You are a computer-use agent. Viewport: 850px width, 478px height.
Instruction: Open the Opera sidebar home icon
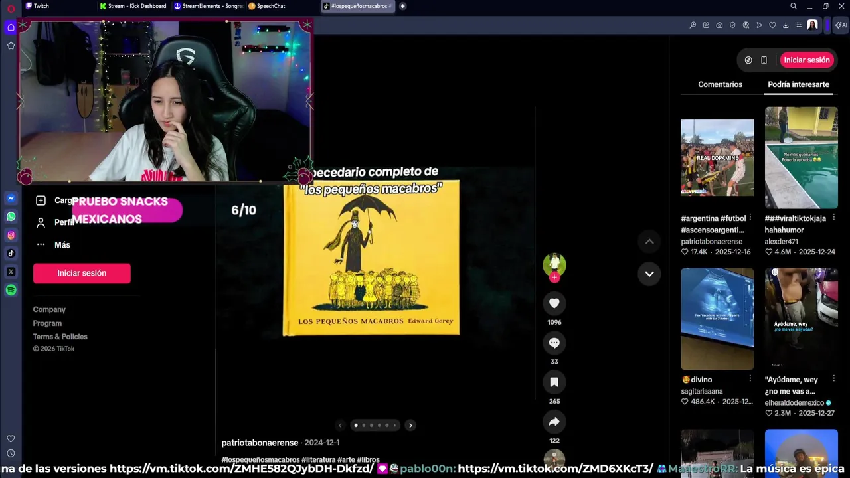[11, 27]
